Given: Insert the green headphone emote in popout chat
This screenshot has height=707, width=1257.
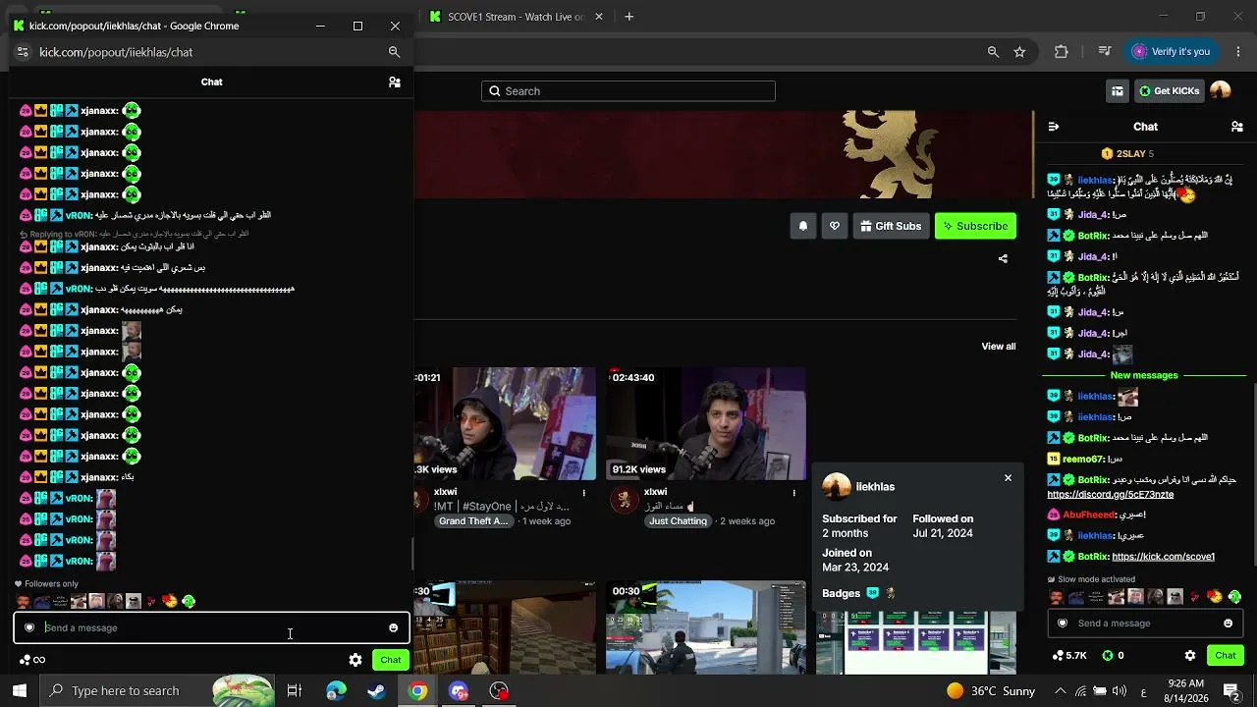Looking at the screenshot, I should coord(189,601).
